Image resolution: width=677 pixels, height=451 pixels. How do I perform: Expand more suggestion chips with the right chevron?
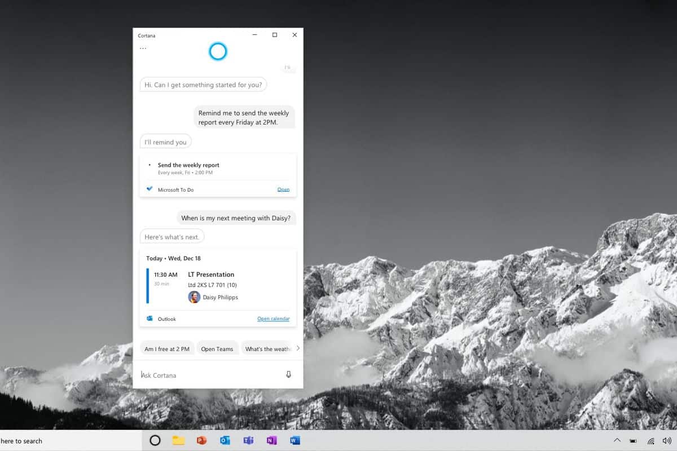coord(298,348)
